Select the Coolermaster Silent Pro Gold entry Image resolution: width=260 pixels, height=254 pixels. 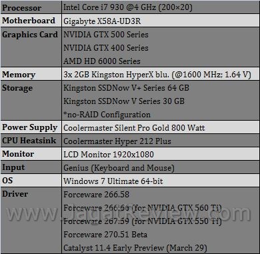pyautogui.click(x=134, y=128)
